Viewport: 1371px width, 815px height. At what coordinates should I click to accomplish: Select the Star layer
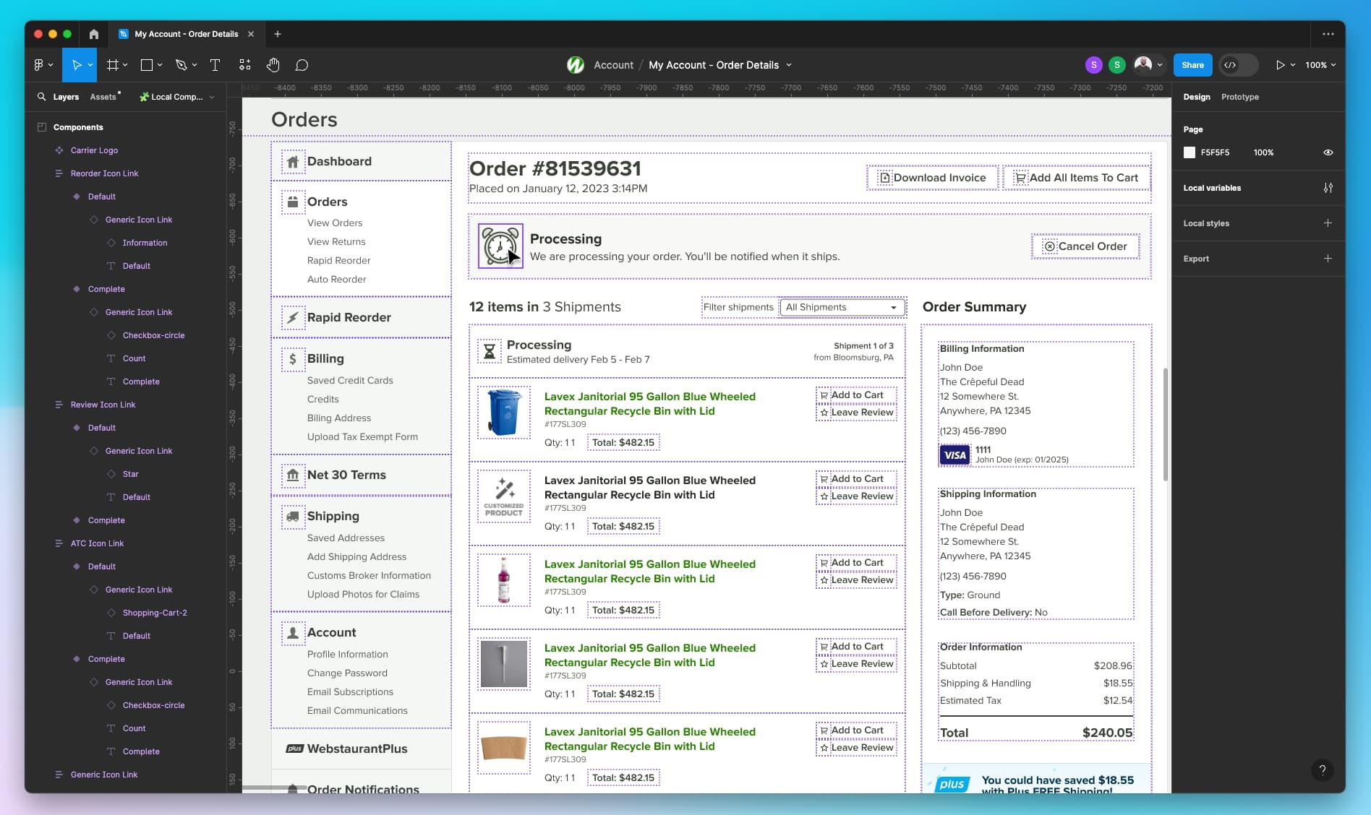[x=130, y=474]
